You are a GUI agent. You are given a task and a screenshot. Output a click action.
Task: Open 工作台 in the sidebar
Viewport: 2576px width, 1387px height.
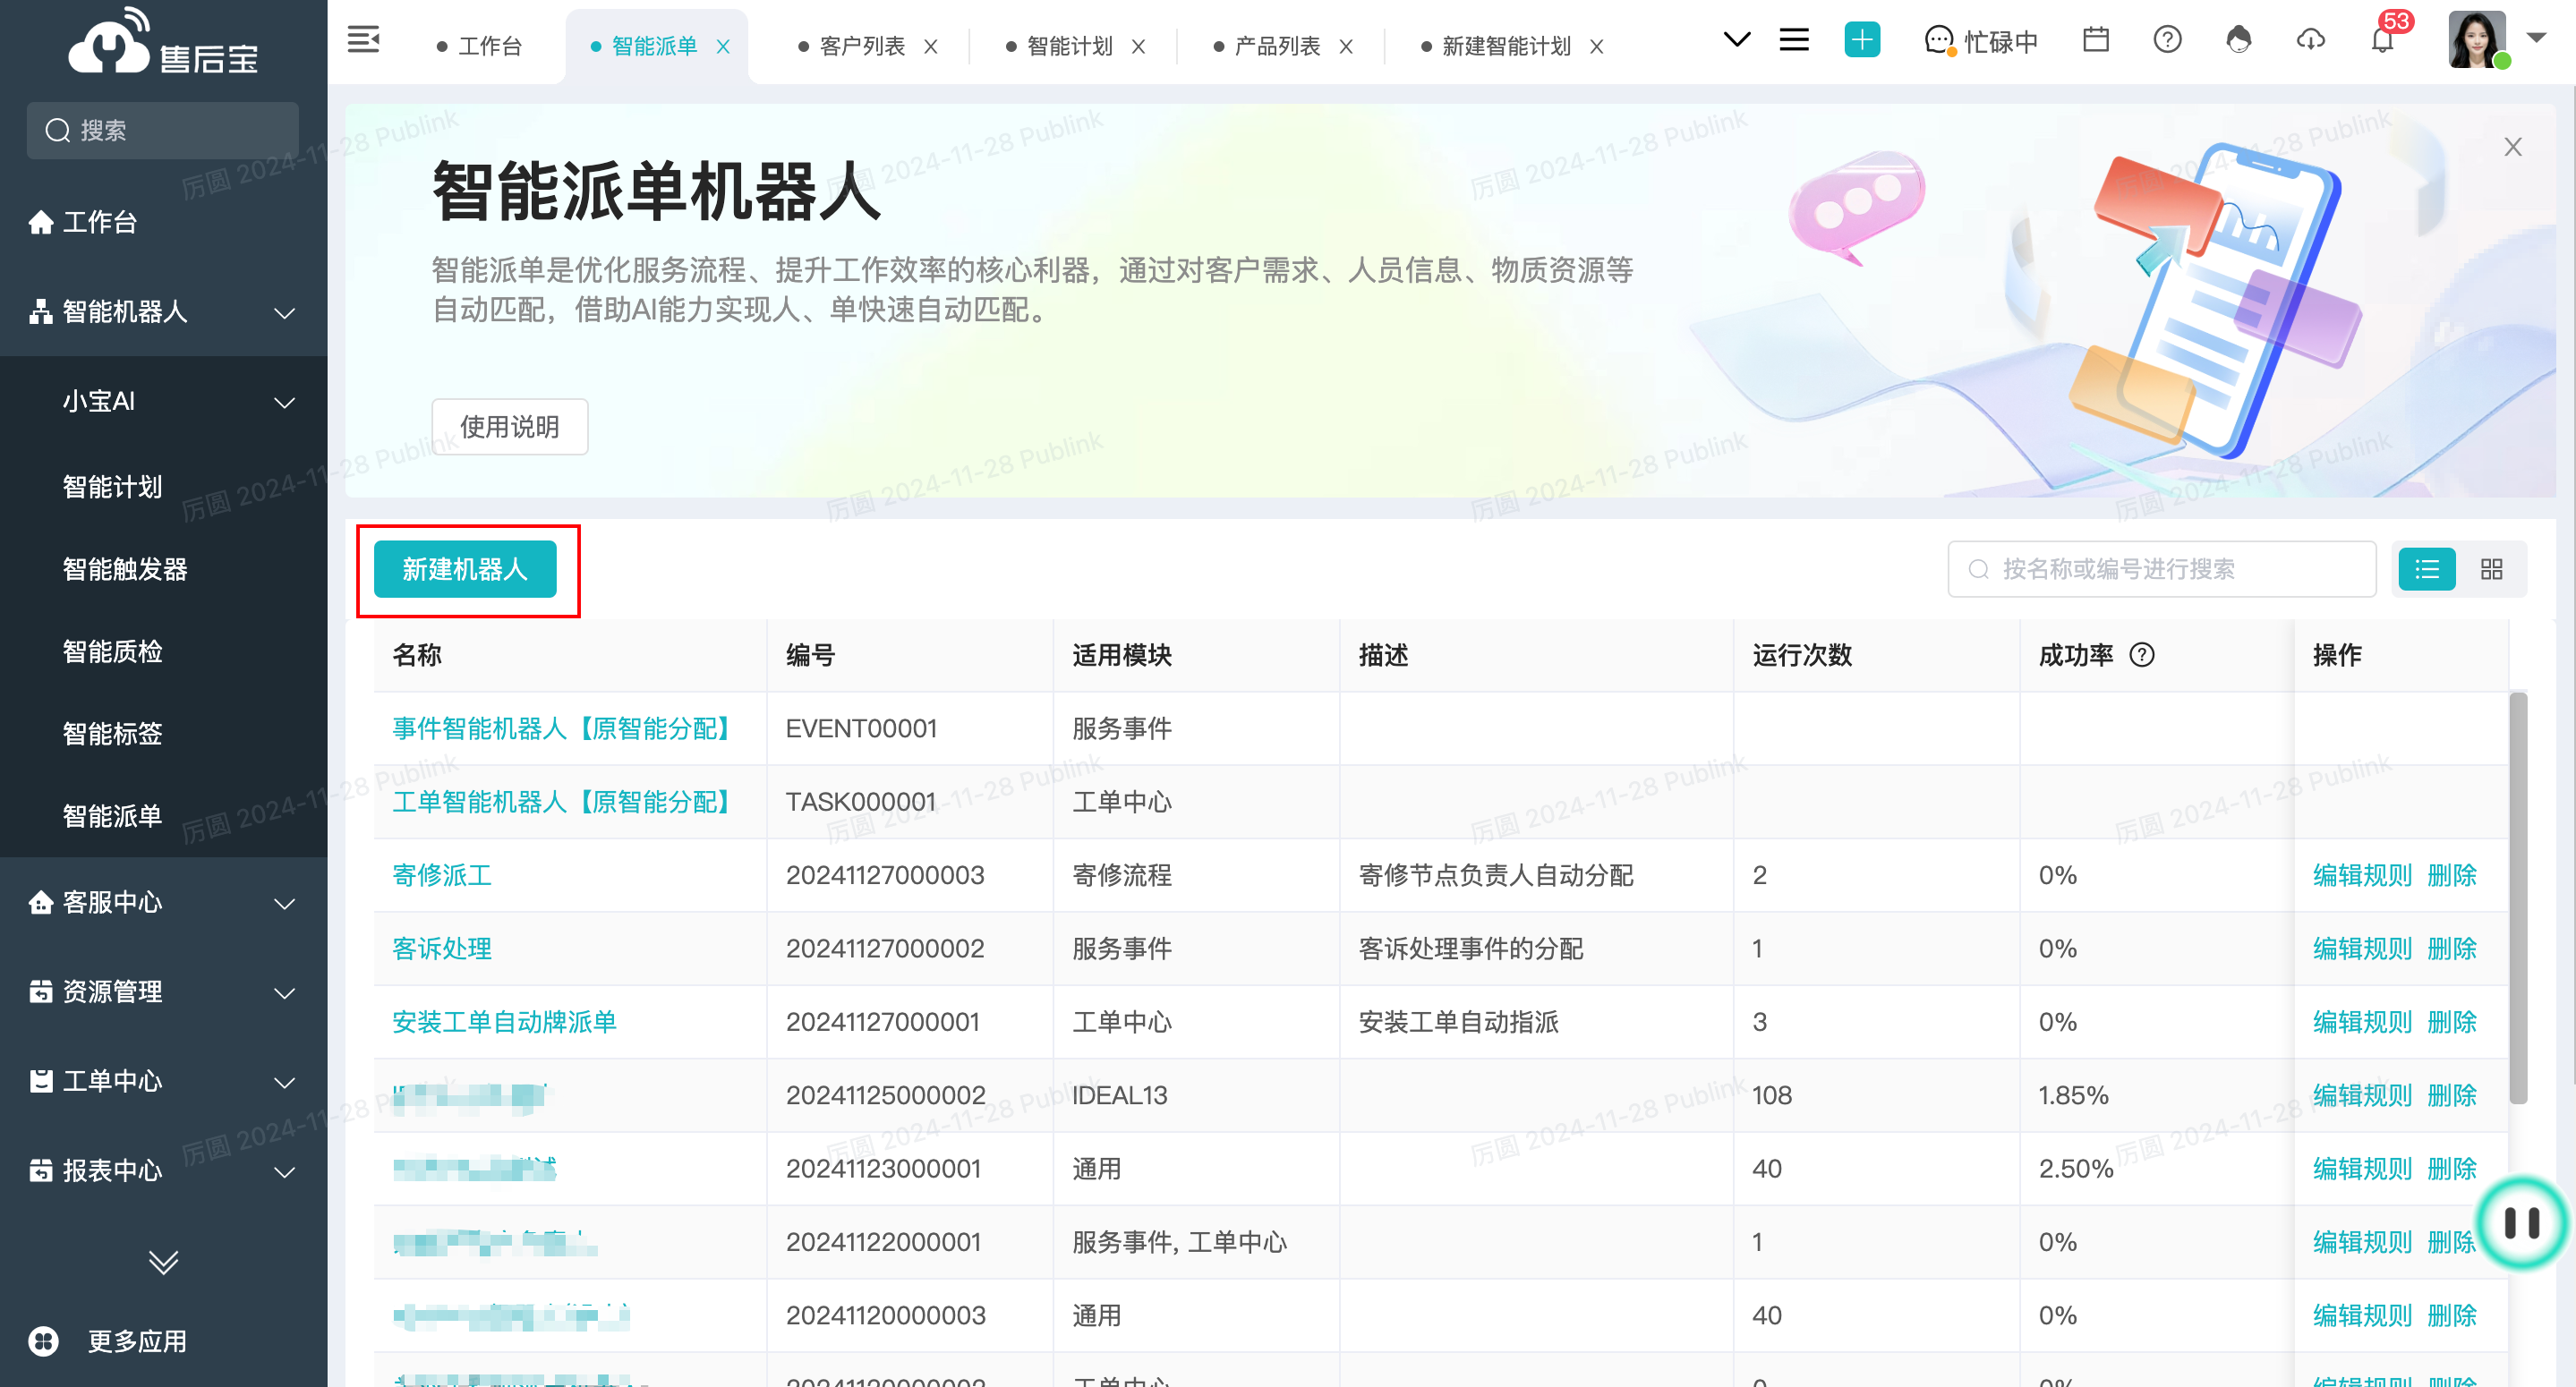pos(163,222)
